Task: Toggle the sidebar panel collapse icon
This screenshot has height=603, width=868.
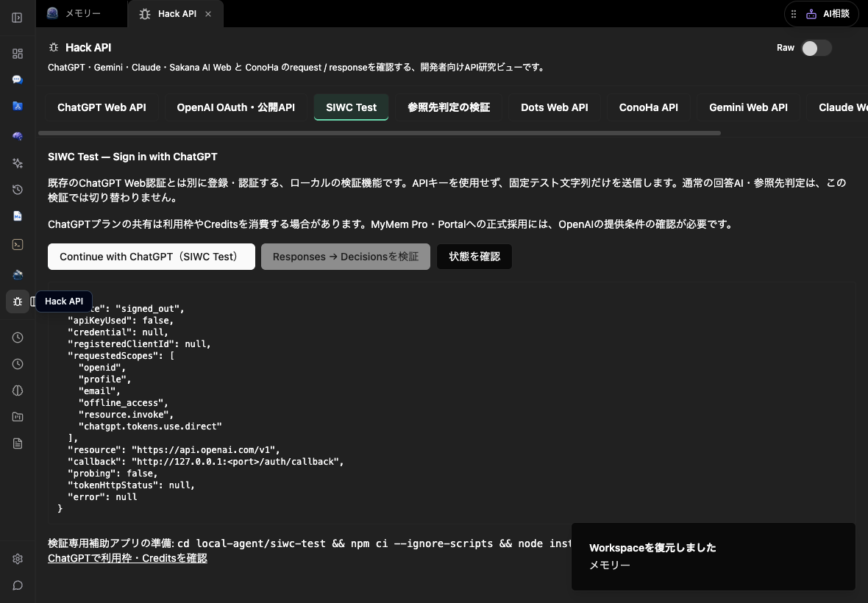Action: coord(17,18)
